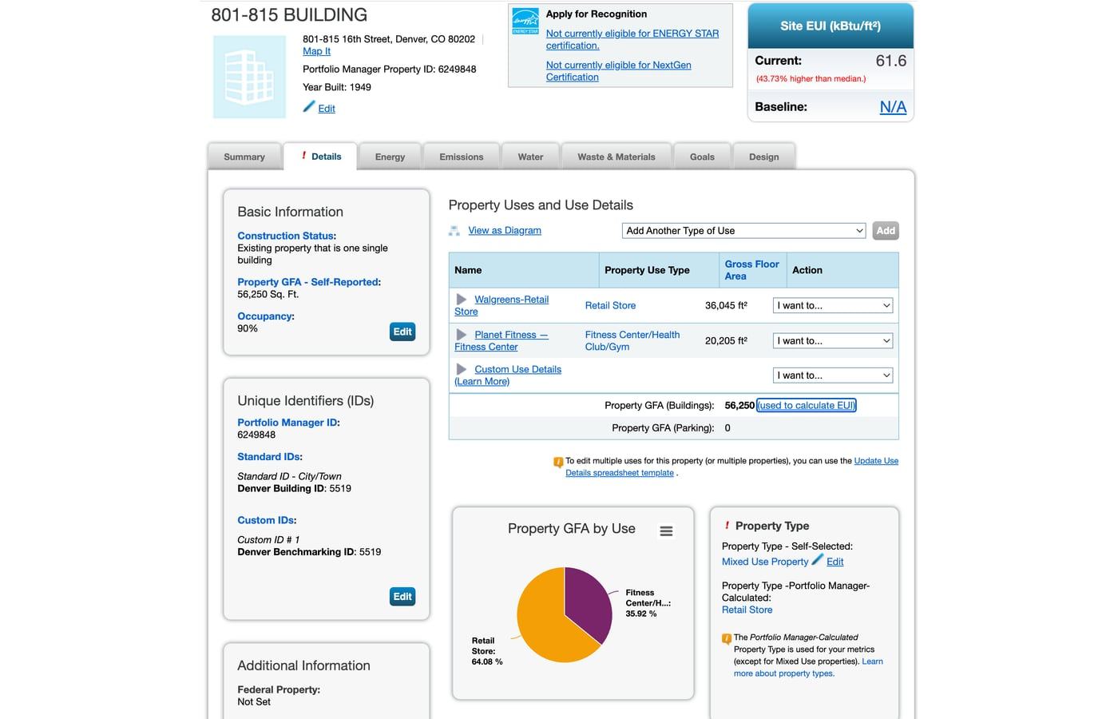Click the View as Diagram link
The width and height of the screenshot is (1118, 719).
(505, 231)
